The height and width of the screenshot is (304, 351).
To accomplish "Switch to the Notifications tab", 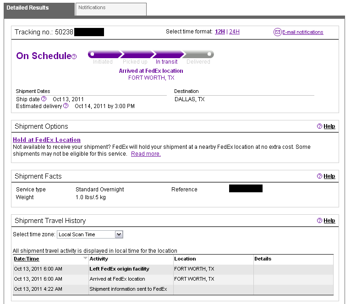I will click(x=111, y=9).
